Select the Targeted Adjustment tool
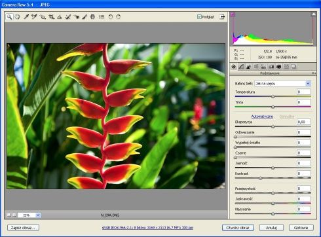Viewport: 321px width, 237px height. coord(43,17)
